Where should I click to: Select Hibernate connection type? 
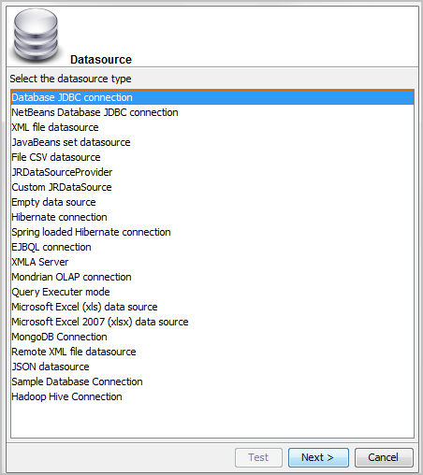pyautogui.click(x=212, y=217)
